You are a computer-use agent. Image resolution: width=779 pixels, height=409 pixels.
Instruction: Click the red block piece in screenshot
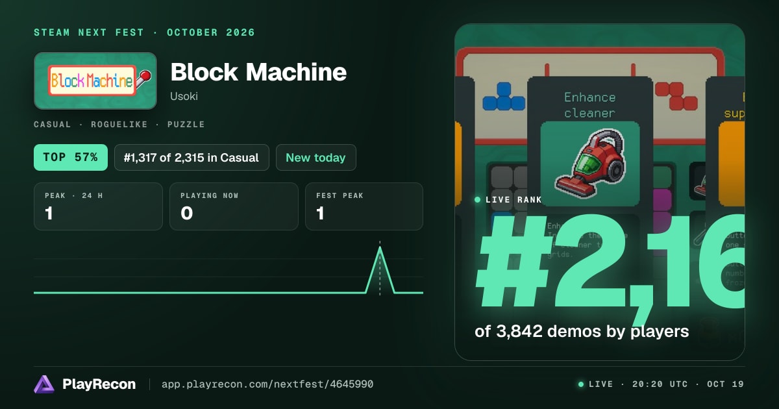(676, 96)
